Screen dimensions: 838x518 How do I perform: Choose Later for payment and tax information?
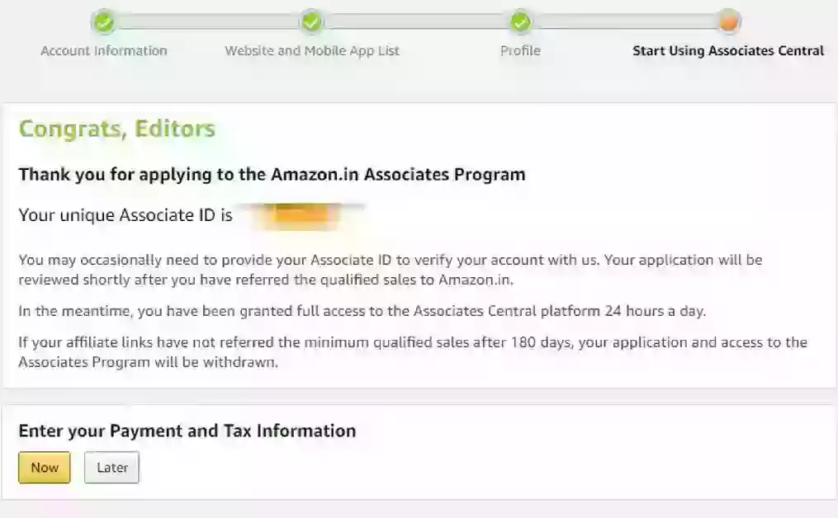[111, 468]
